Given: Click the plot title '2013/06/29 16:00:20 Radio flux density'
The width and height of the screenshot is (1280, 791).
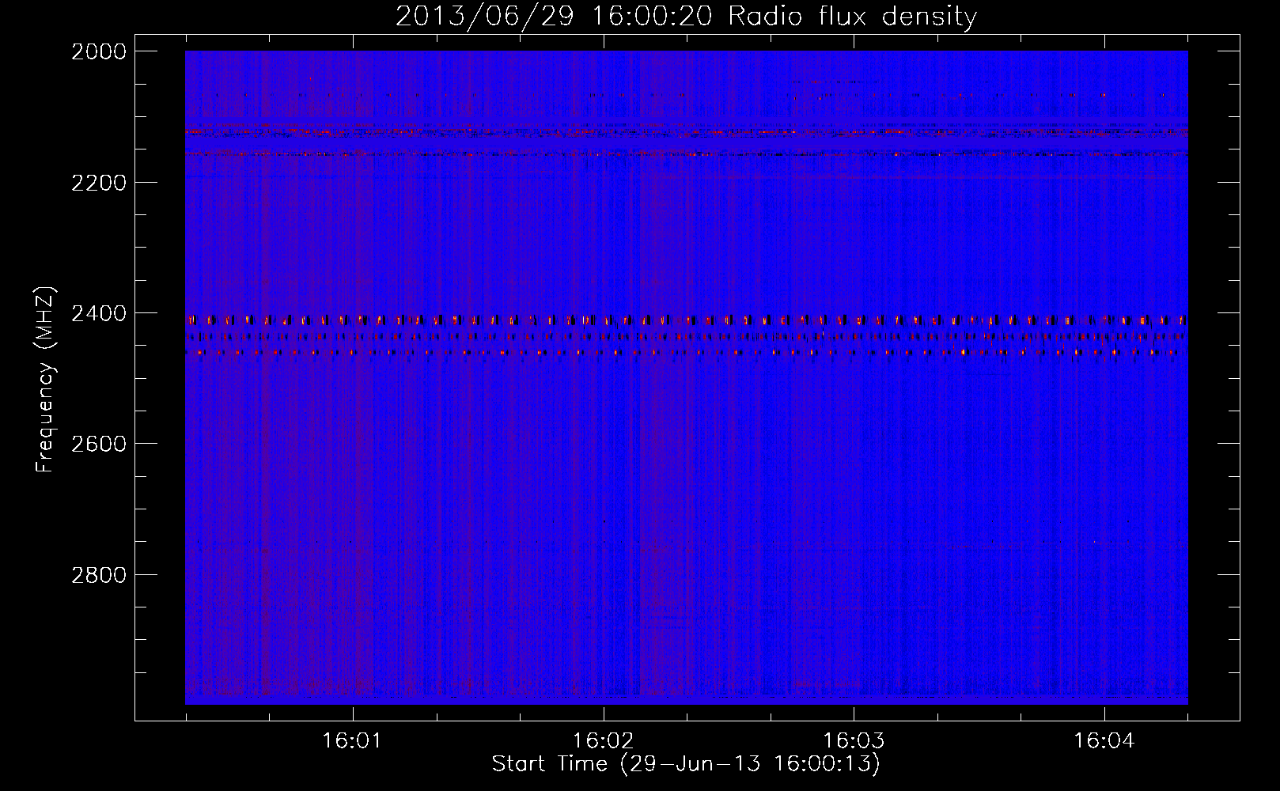Looking at the screenshot, I should pyautogui.click(x=686, y=16).
